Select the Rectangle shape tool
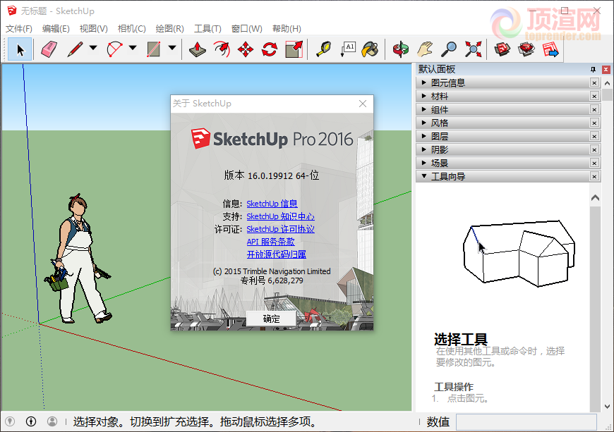Viewport: 614px width, 432px height. point(154,49)
